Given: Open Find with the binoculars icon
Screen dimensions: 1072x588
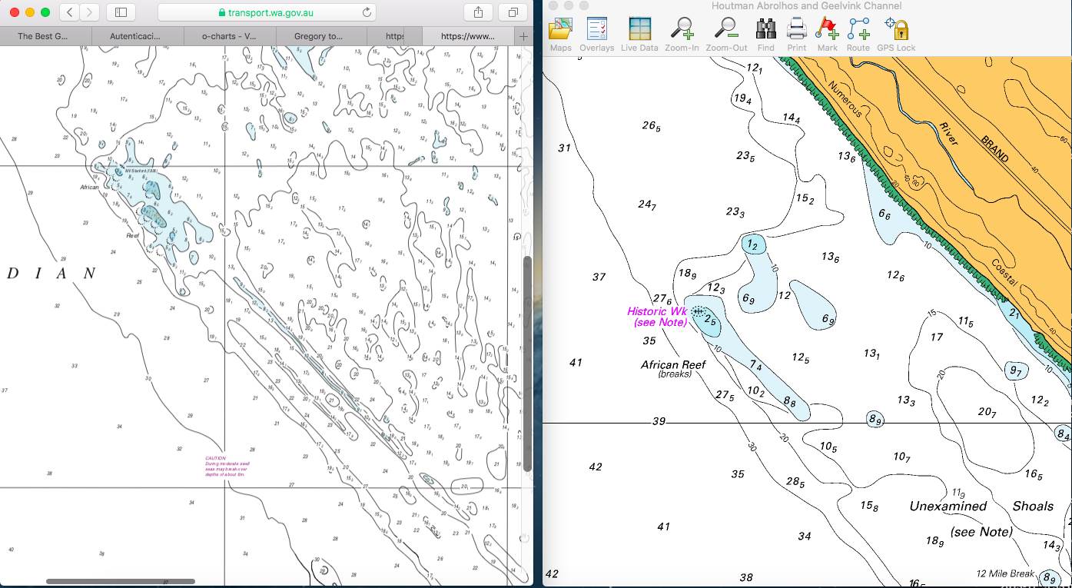Looking at the screenshot, I should click(765, 30).
